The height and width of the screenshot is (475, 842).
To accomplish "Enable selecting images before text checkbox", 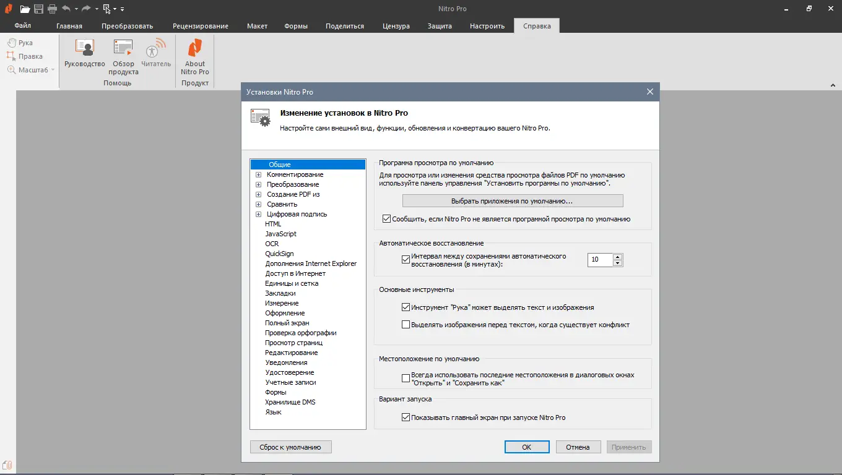I will pos(406,325).
